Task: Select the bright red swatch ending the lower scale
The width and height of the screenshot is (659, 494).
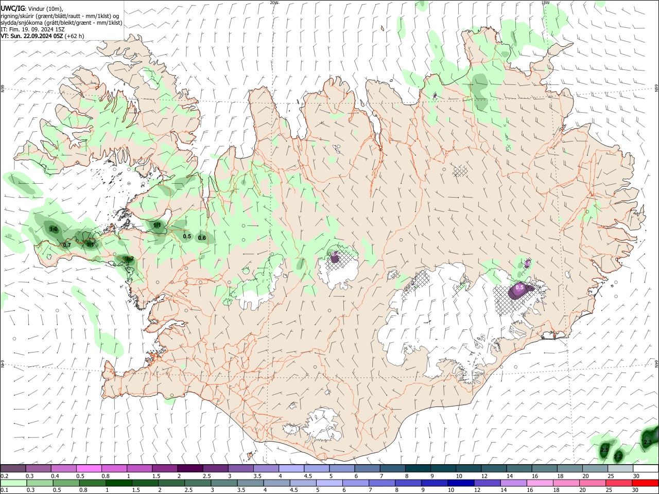Action: pos(645,483)
